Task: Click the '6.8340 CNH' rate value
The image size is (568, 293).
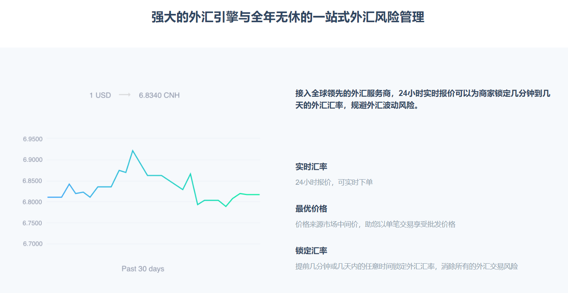Action: point(159,96)
